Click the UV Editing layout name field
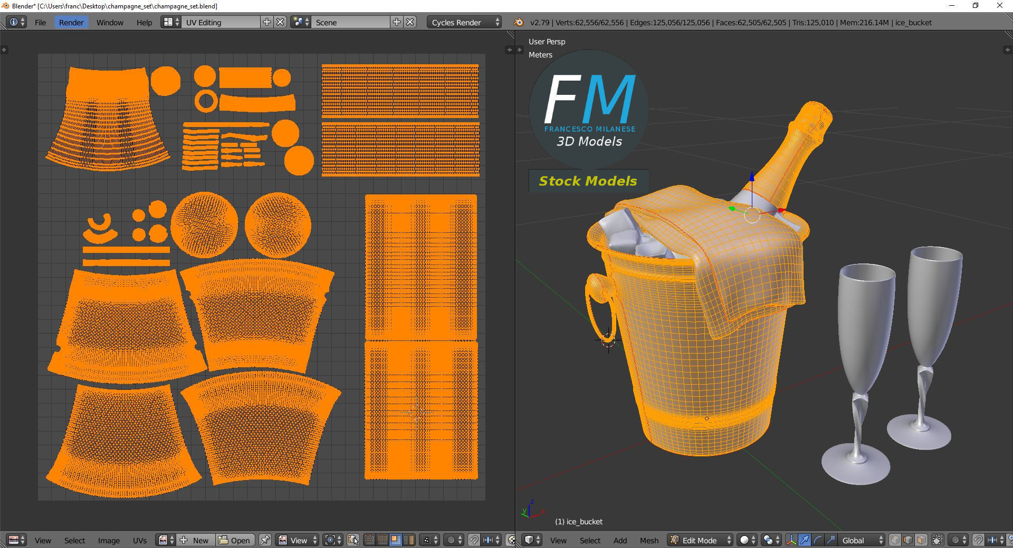The image size is (1013, 548). click(x=221, y=22)
